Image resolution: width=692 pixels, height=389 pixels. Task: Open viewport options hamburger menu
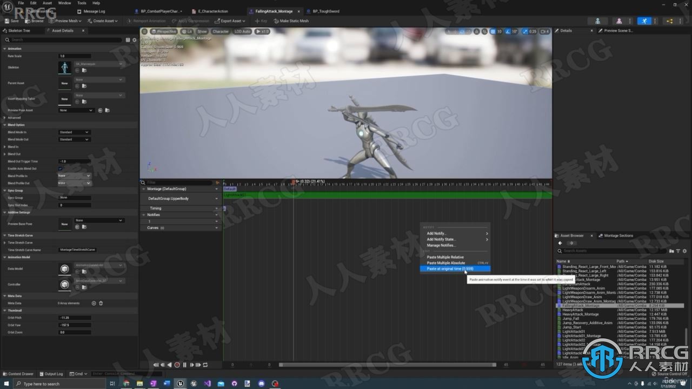click(x=144, y=31)
